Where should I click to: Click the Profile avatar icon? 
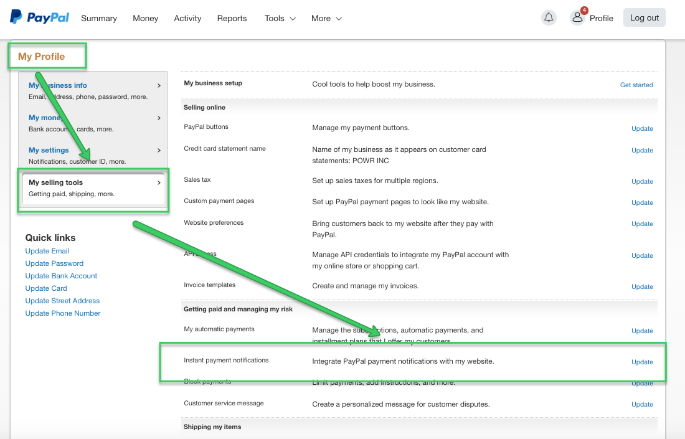(577, 17)
